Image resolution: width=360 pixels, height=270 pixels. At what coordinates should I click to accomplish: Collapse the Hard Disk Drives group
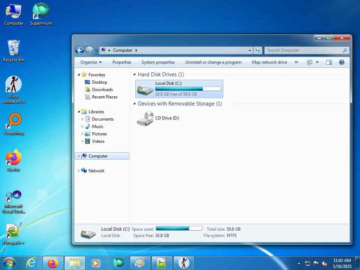[x=135, y=75]
